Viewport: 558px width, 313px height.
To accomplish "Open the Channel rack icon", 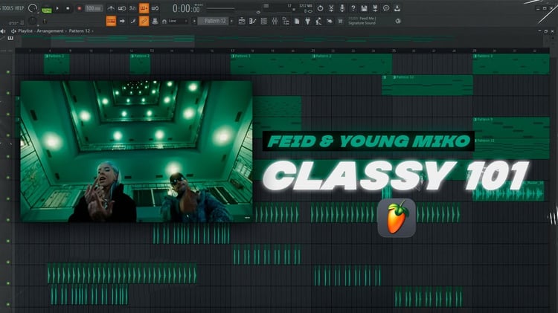I will [x=263, y=22].
